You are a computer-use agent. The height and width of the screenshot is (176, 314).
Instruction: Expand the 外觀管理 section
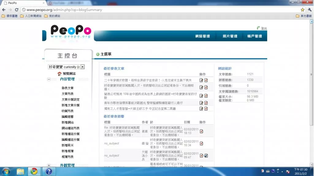click(49, 165)
